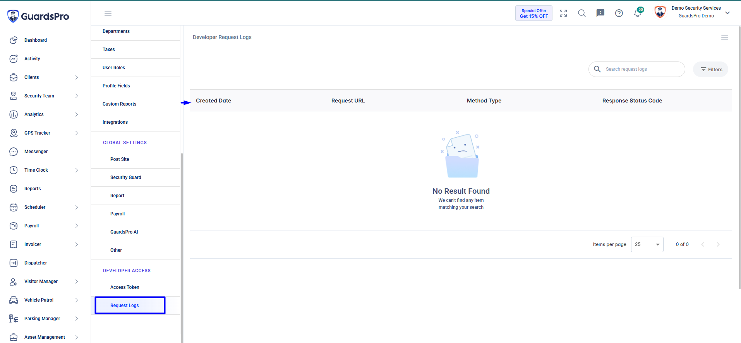This screenshot has height=343, width=741.
Task: Click the Search request logs field
Action: tap(637, 69)
